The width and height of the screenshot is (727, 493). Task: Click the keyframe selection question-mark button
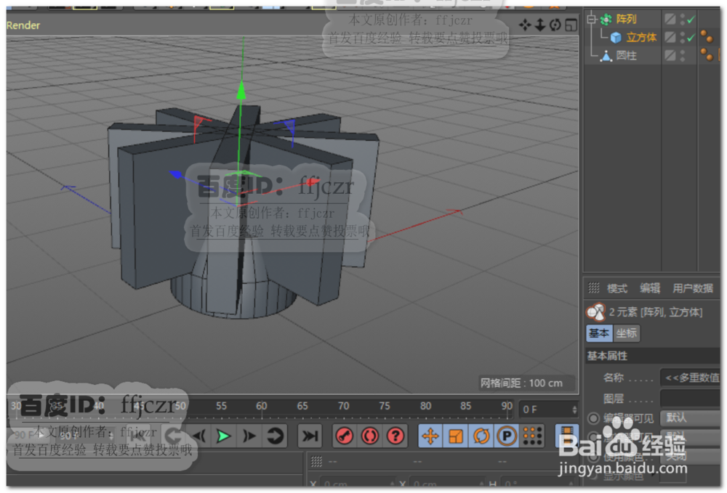pos(395,436)
